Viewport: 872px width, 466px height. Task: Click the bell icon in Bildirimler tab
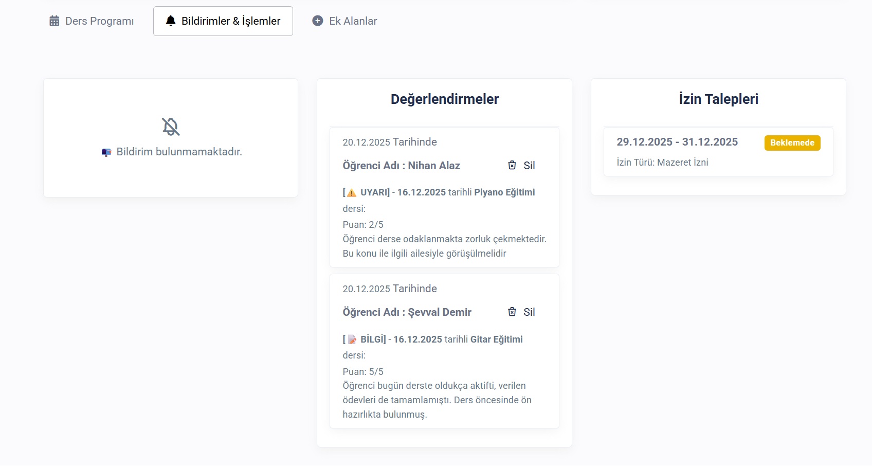(171, 21)
